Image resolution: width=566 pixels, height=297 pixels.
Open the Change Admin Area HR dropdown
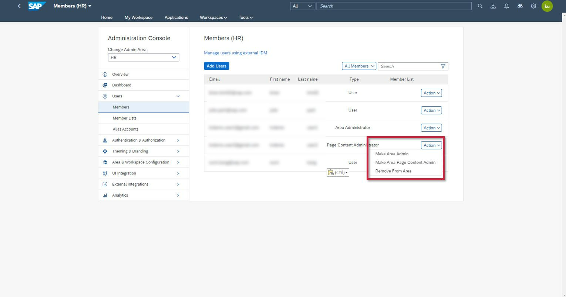click(144, 58)
